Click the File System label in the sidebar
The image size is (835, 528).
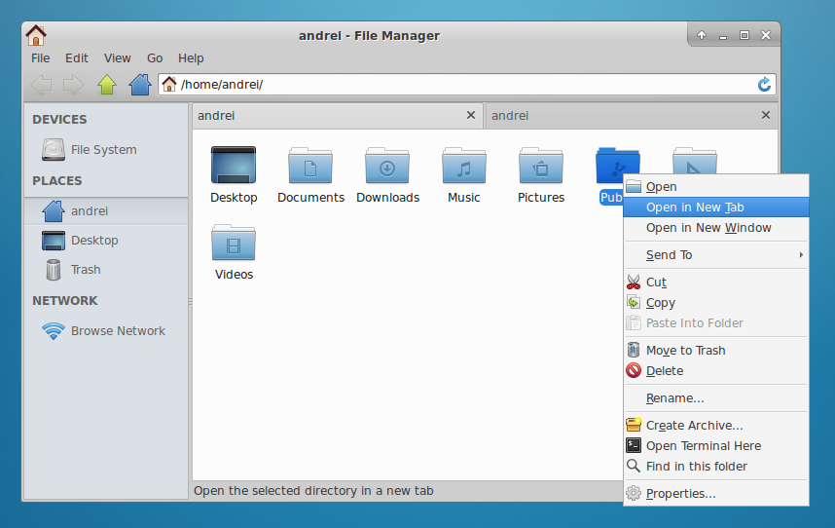pos(104,150)
